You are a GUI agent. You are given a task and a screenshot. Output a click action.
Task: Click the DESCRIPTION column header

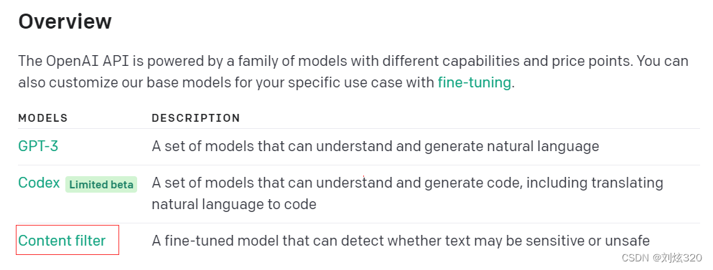tap(195, 118)
